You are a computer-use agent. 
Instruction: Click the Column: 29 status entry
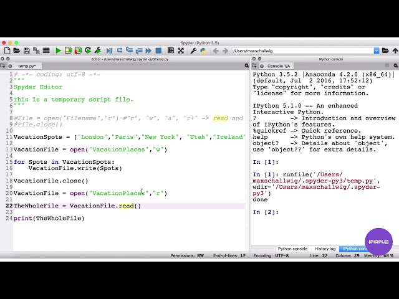[347, 255]
